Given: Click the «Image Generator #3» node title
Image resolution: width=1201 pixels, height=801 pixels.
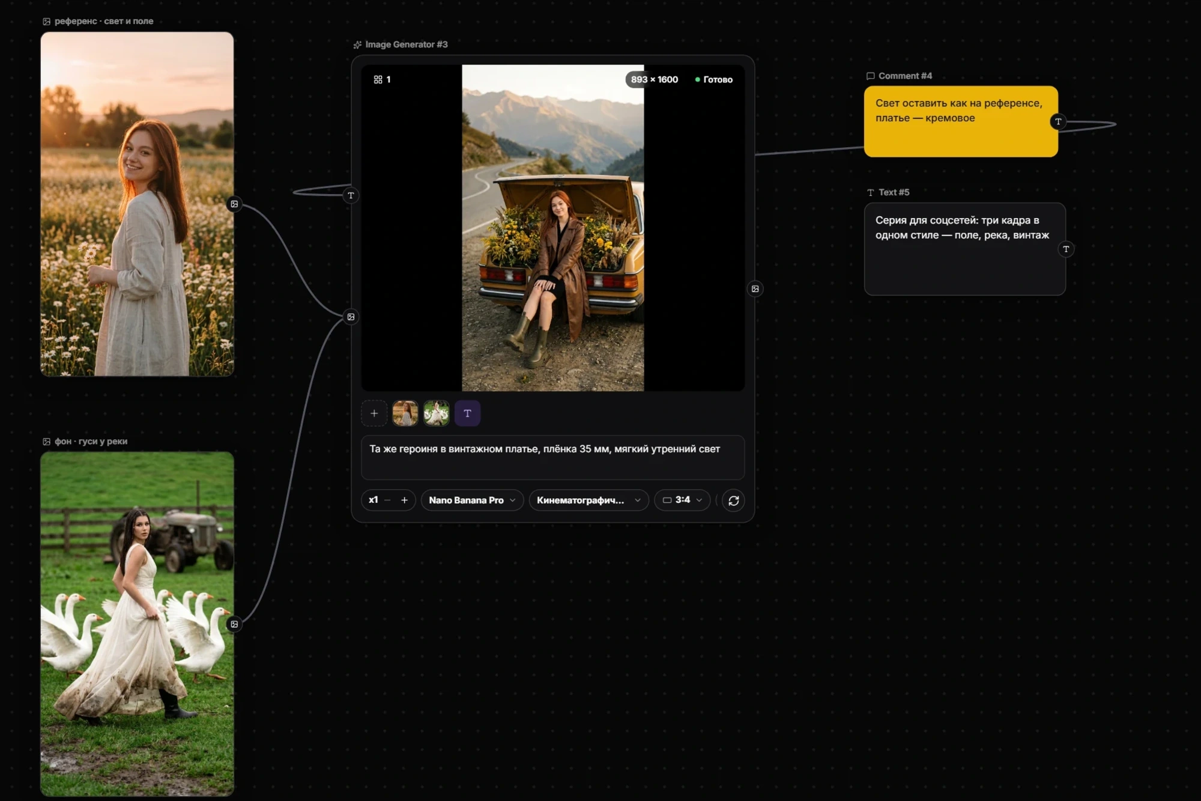Looking at the screenshot, I should click(x=407, y=44).
